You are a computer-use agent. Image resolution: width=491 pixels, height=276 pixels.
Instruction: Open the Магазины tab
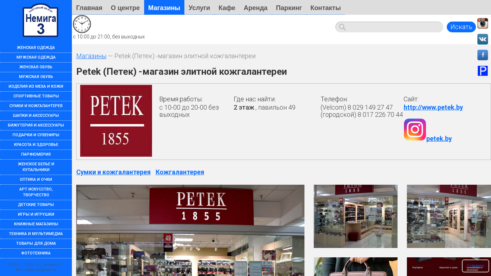(x=164, y=8)
